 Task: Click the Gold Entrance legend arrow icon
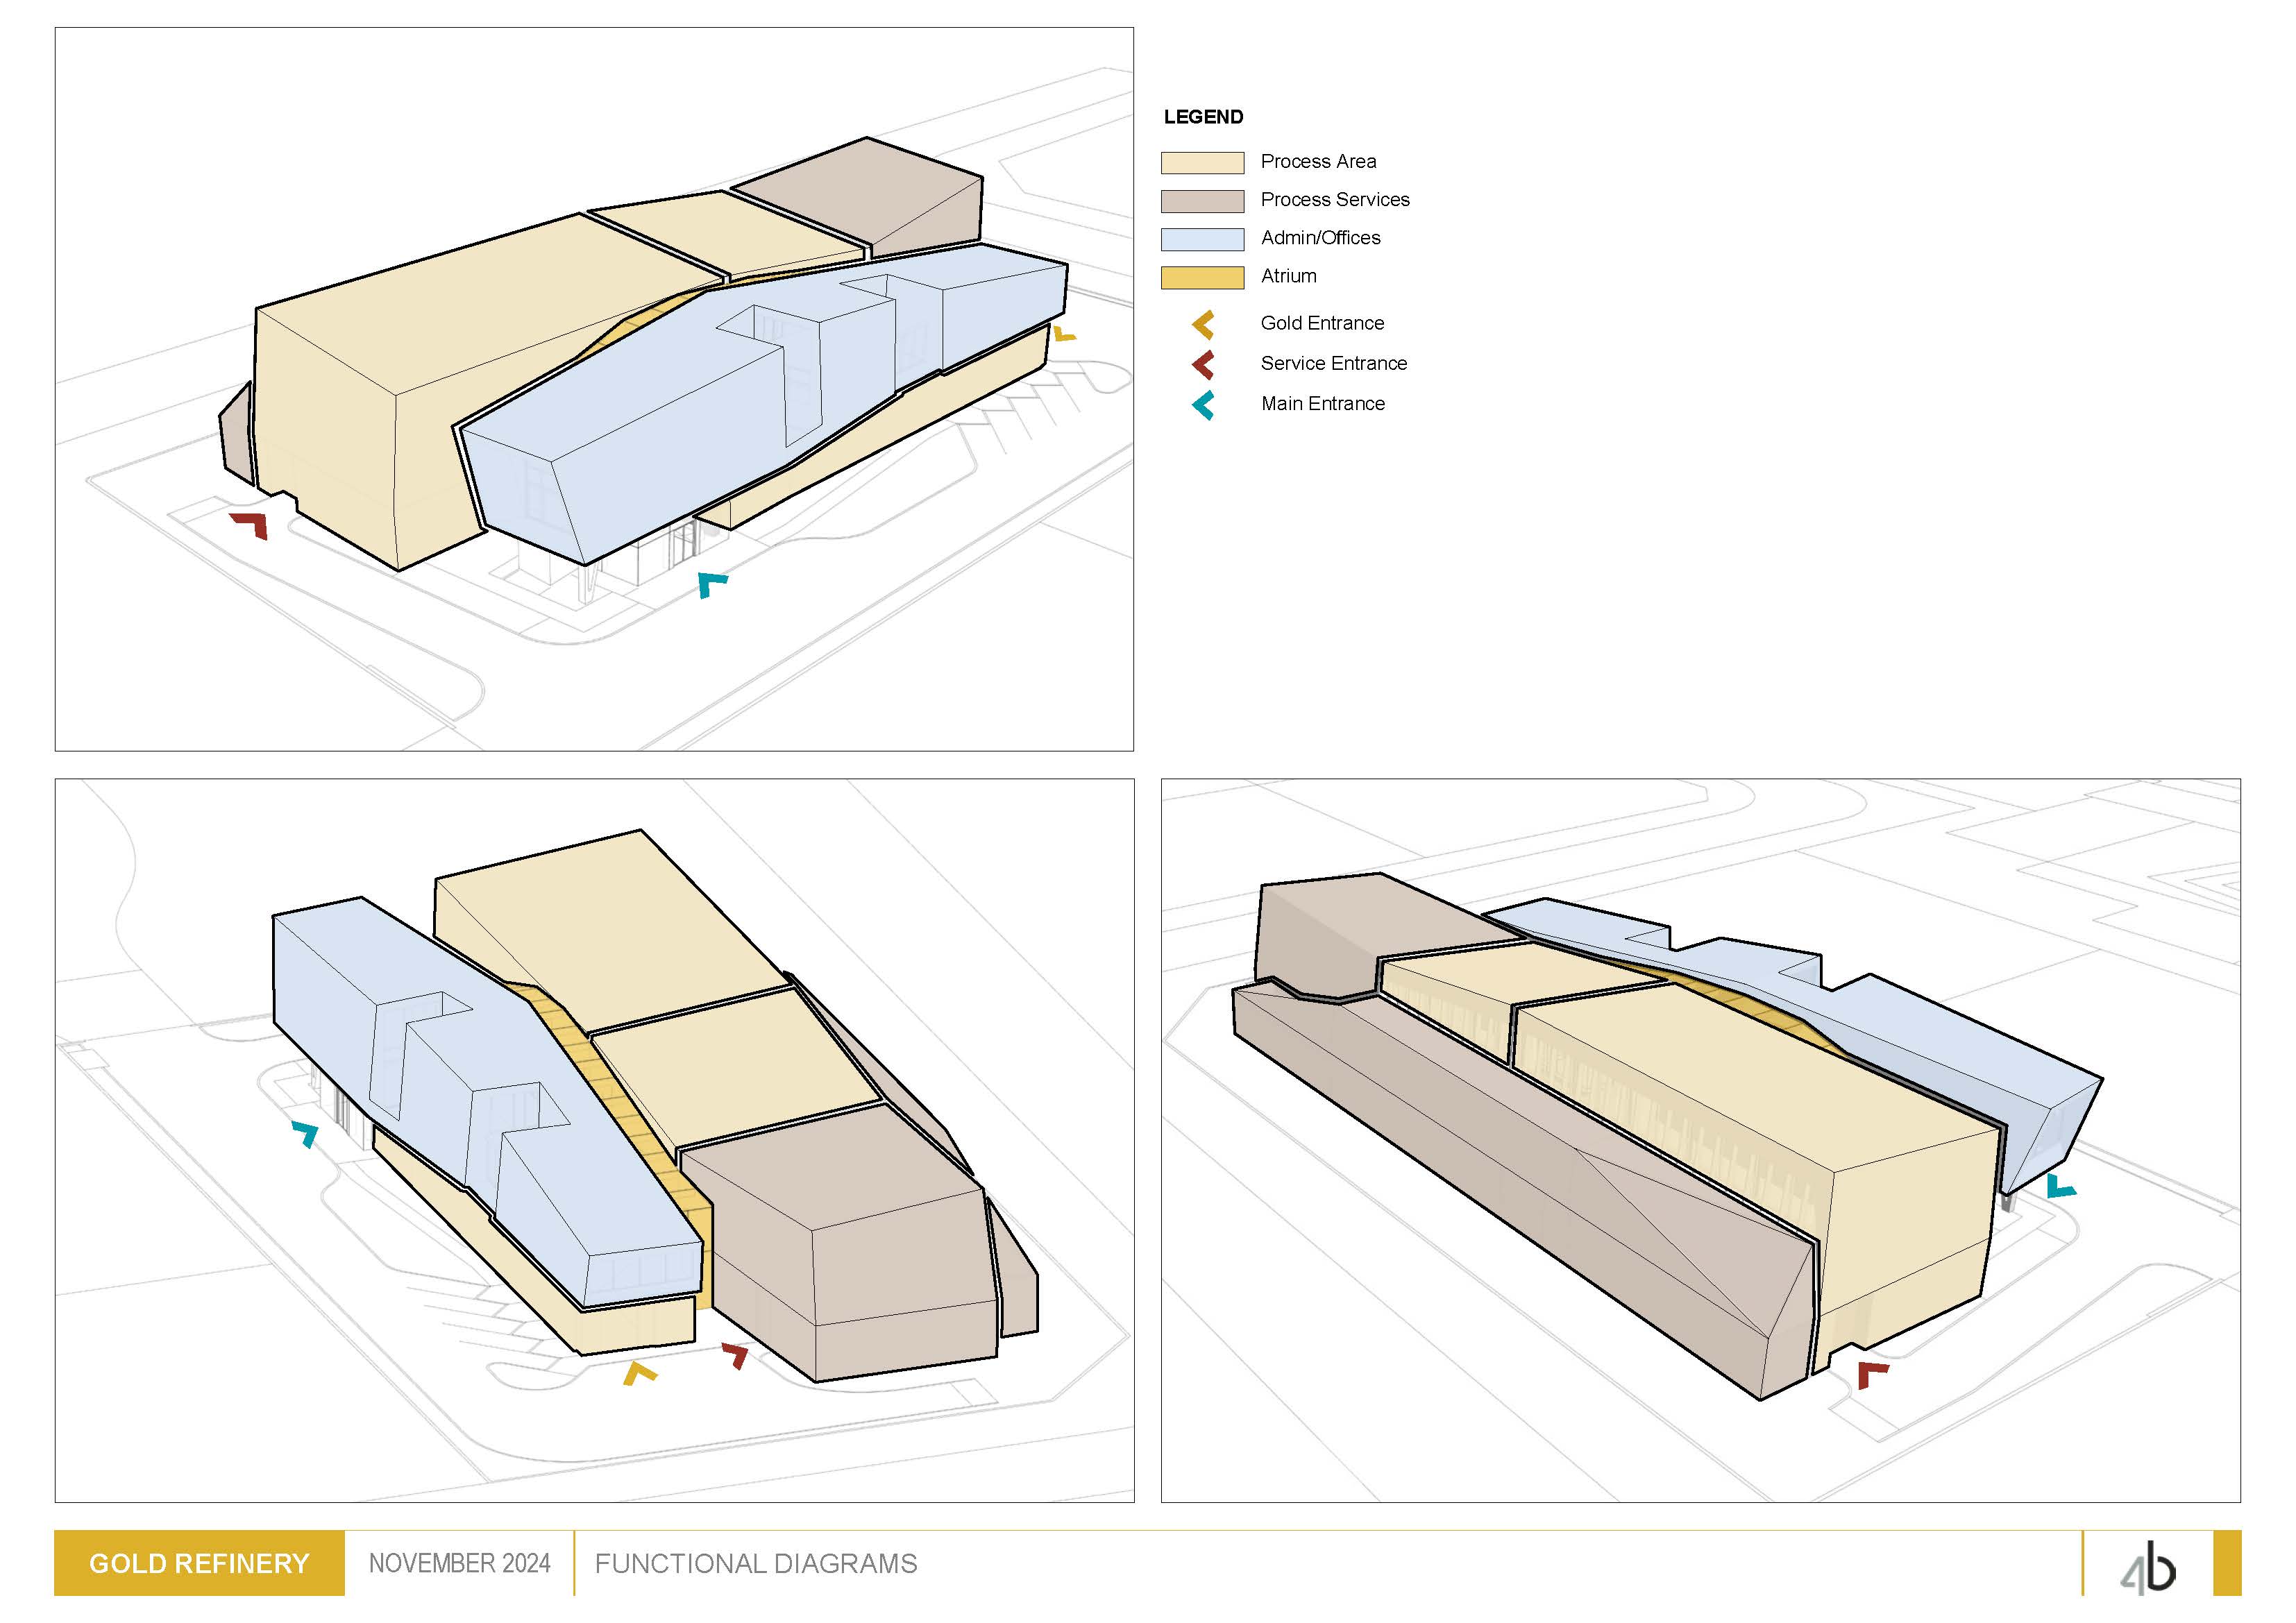coord(1203,324)
